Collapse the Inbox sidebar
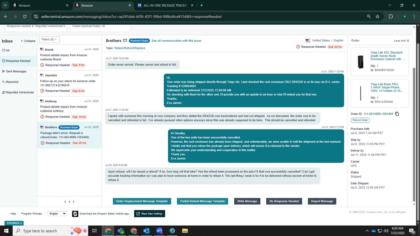 coord(28,41)
